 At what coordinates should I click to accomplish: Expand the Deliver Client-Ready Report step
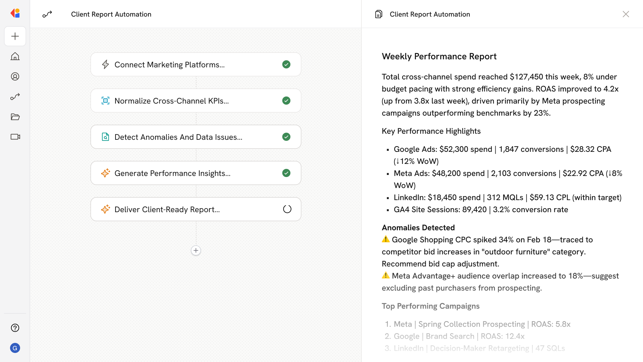coord(167,209)
